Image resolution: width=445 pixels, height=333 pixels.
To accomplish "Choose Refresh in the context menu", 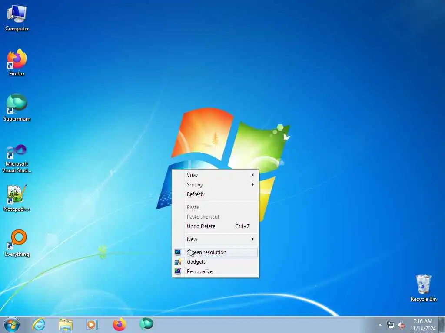I will tap(216, 194).
